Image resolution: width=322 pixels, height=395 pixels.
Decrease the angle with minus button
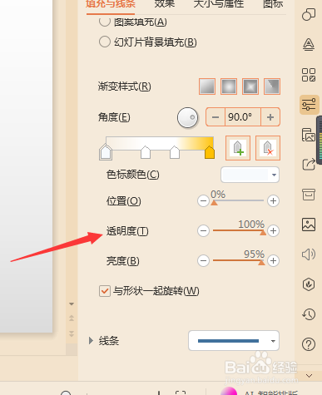(215, 117)
